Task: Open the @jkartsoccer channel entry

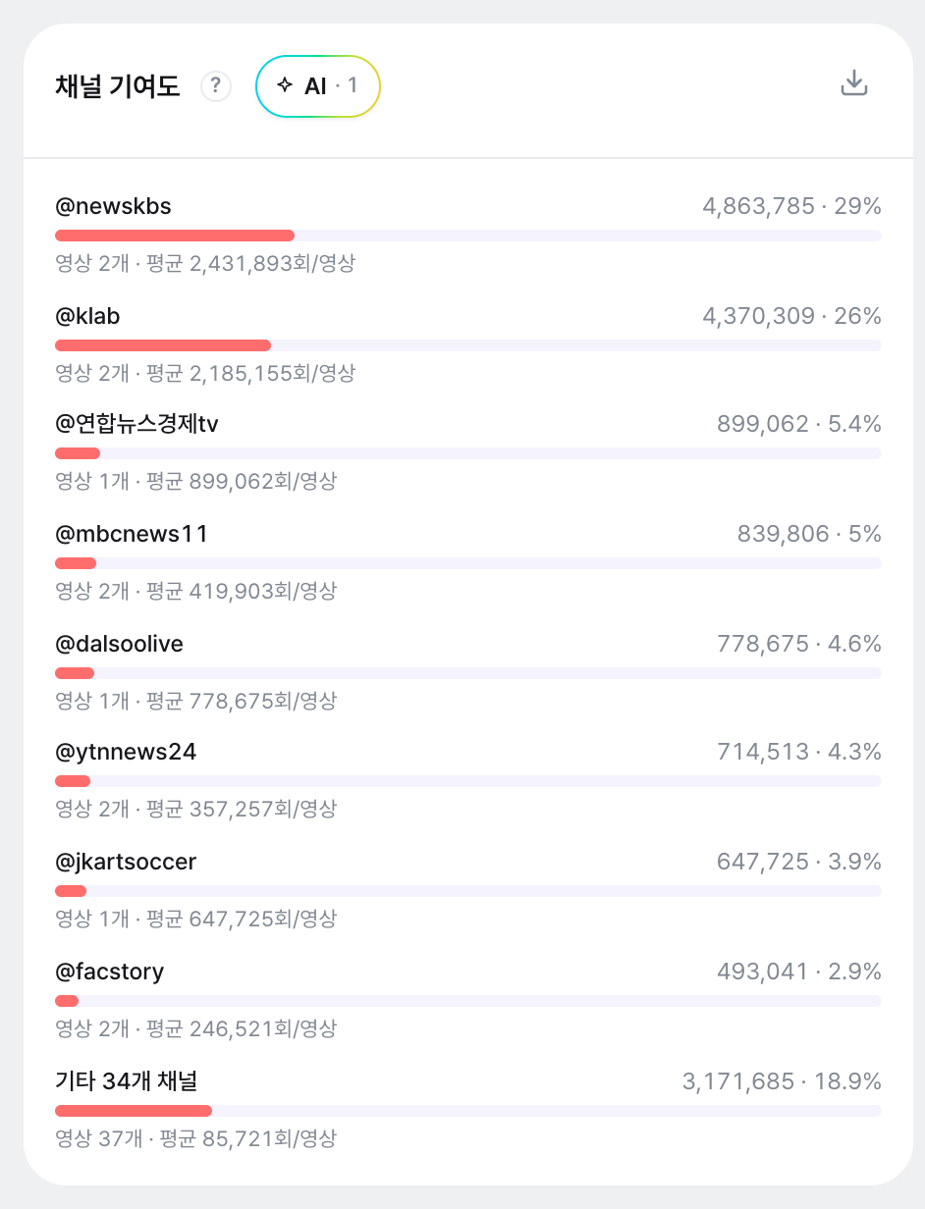Action: pyautogui.click(x=126, y=862)
